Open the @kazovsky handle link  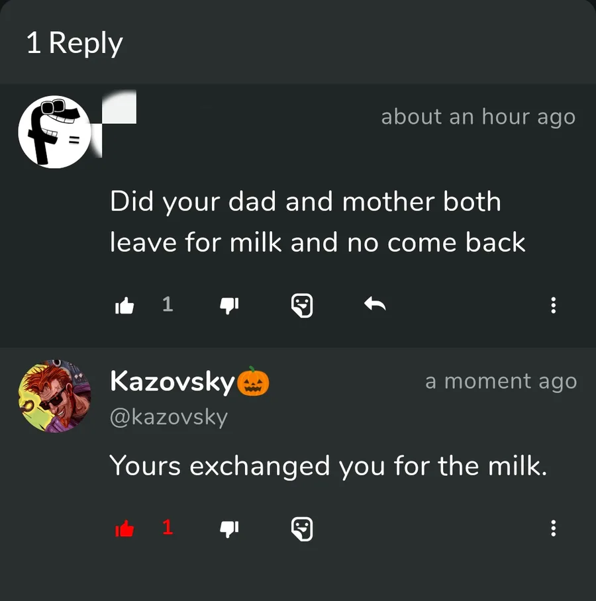point(169,418)
